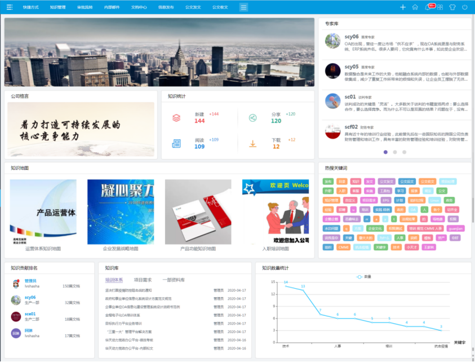475x362 pixels.
Task: Click the skin theme shirt icon
Action: click(x=452, y=7)
